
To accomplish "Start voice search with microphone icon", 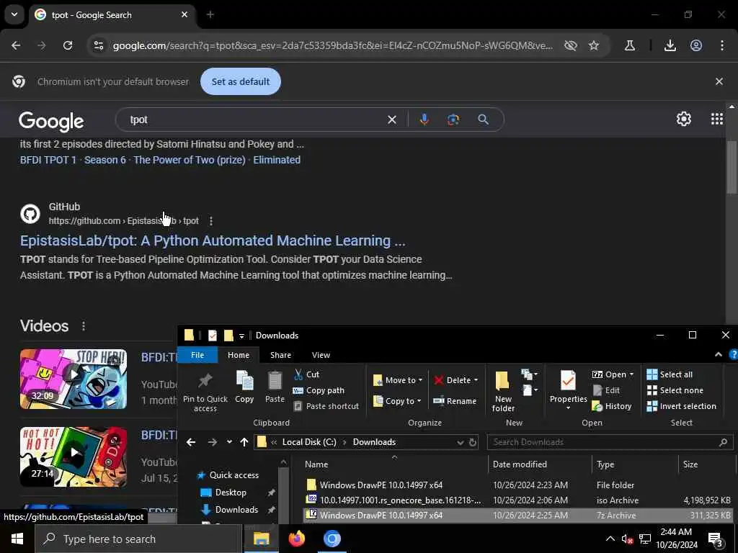I will tap(424, 120).
